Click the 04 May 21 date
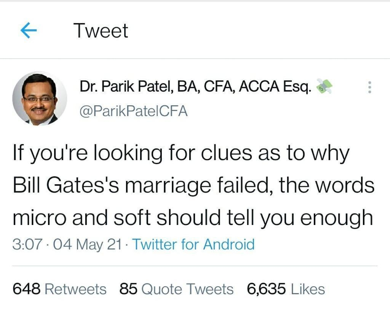 pos(87,244)
